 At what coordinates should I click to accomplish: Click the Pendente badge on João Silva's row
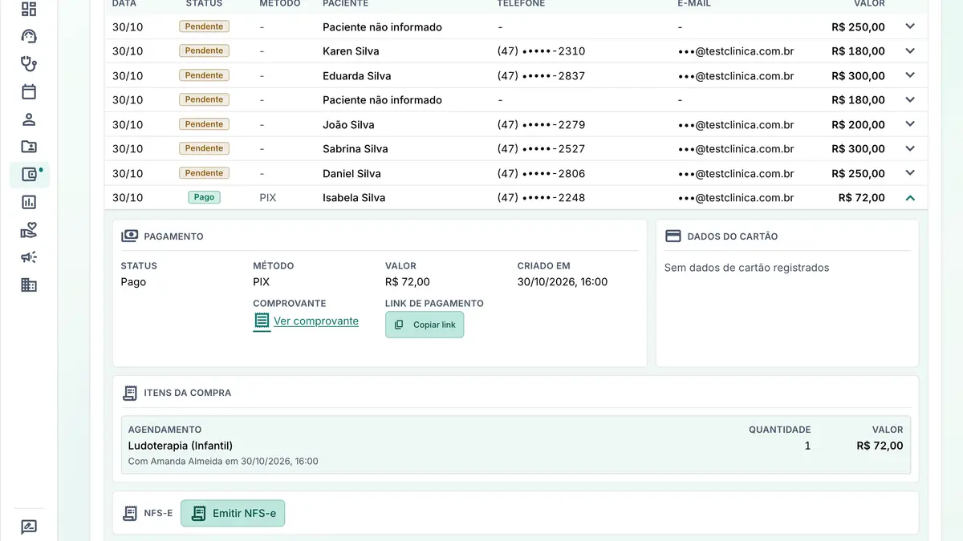(204, 124)
